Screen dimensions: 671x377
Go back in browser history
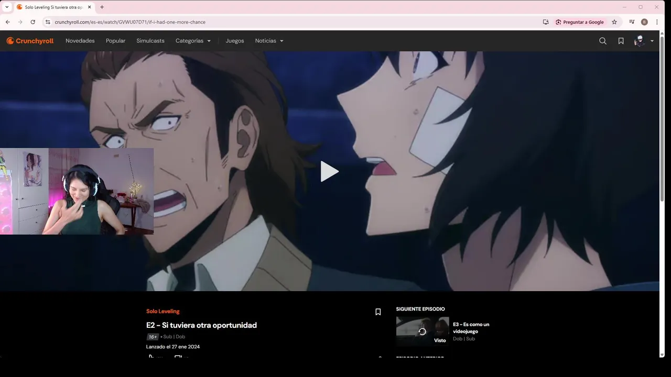tap(7, 22)
